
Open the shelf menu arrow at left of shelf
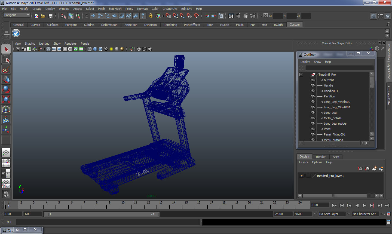pos(7,36)
